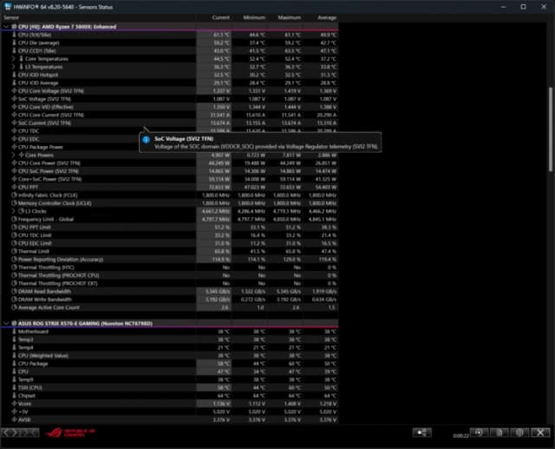Select the TSI0 (CPU) row

(170, 387)
